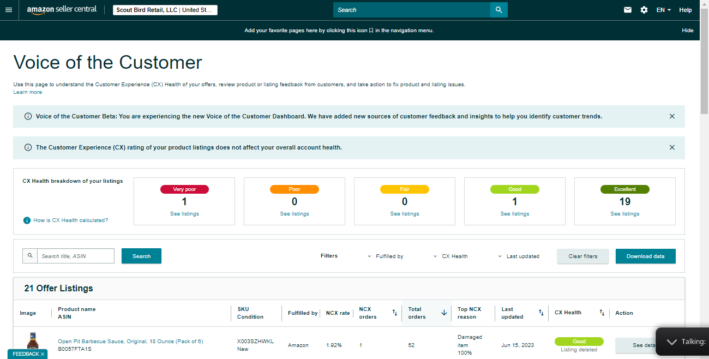Click the Total orders value 52
709x359 pixels.
coord(411,345)
